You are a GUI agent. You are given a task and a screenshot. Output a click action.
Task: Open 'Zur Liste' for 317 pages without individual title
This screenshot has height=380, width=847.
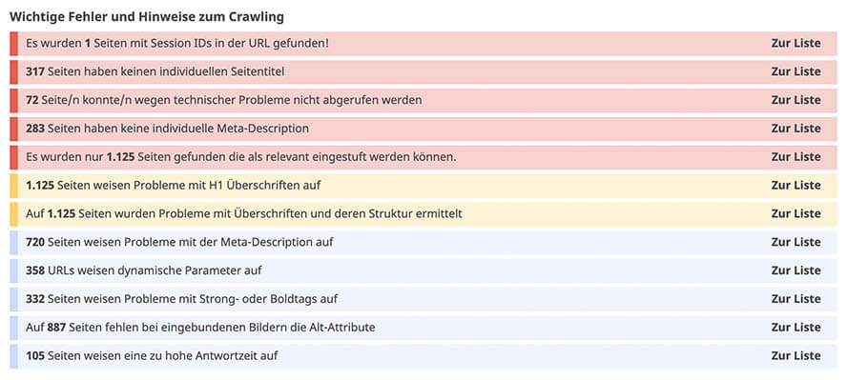pyautogui.click(x=795, y=71)
